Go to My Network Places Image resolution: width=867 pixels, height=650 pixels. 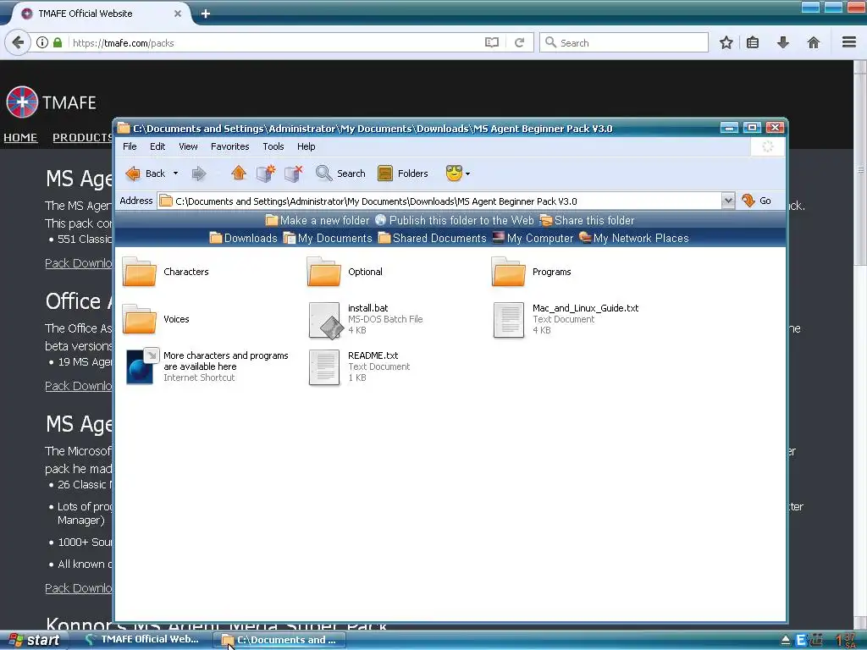pos(633,238)
